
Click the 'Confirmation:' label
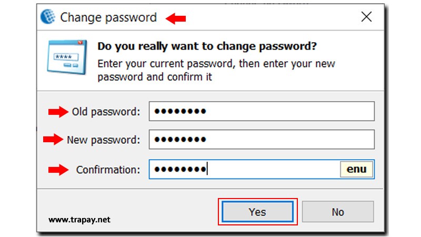pos(108,170)
